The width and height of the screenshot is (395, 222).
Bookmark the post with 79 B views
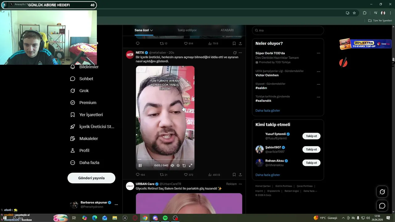(234, 43)
